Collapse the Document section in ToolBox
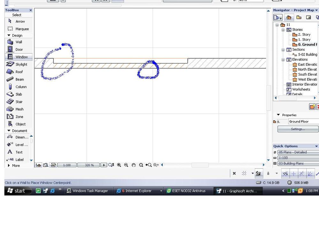Image resolution: width=319 pixels, height=239 pixels. pyautogui.click(x=9, y=131)
